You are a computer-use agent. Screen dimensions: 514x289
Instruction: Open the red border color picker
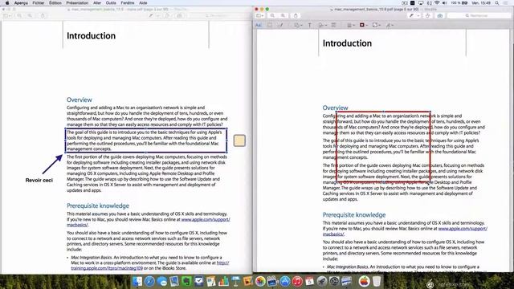click(x=363, y=25)
